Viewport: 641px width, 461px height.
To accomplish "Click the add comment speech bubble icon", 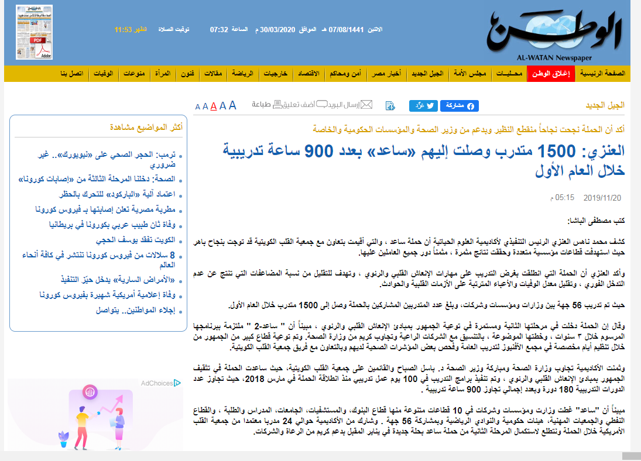I will (321, 104).
